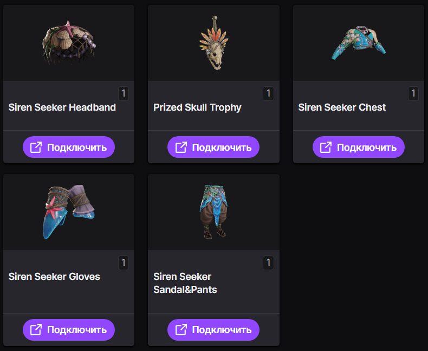Screen dimensions: 428x351
Task: Click the external-link icon on the Skull Trophy connect button
Action: 181,147
